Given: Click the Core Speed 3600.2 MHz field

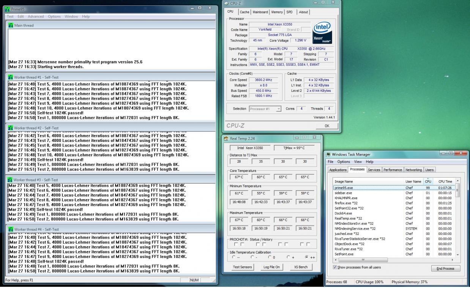Looking at the screenshot, I should point(263,80).
